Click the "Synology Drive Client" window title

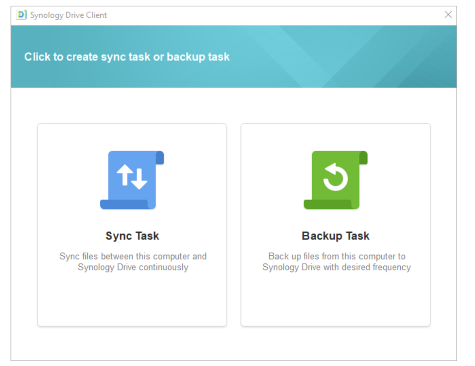pos(69,15)
